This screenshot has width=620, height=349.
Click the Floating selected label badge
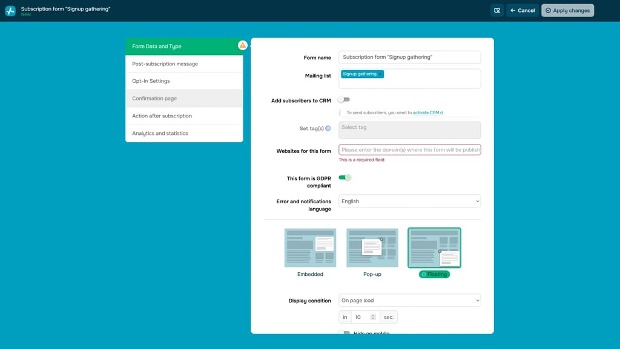(x=434, y=275)
